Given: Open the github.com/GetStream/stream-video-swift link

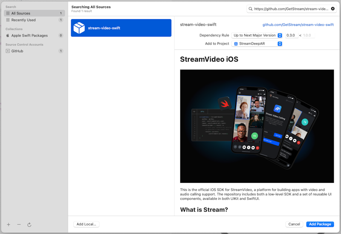Looking at the screenshot, I should pos(298,25).
